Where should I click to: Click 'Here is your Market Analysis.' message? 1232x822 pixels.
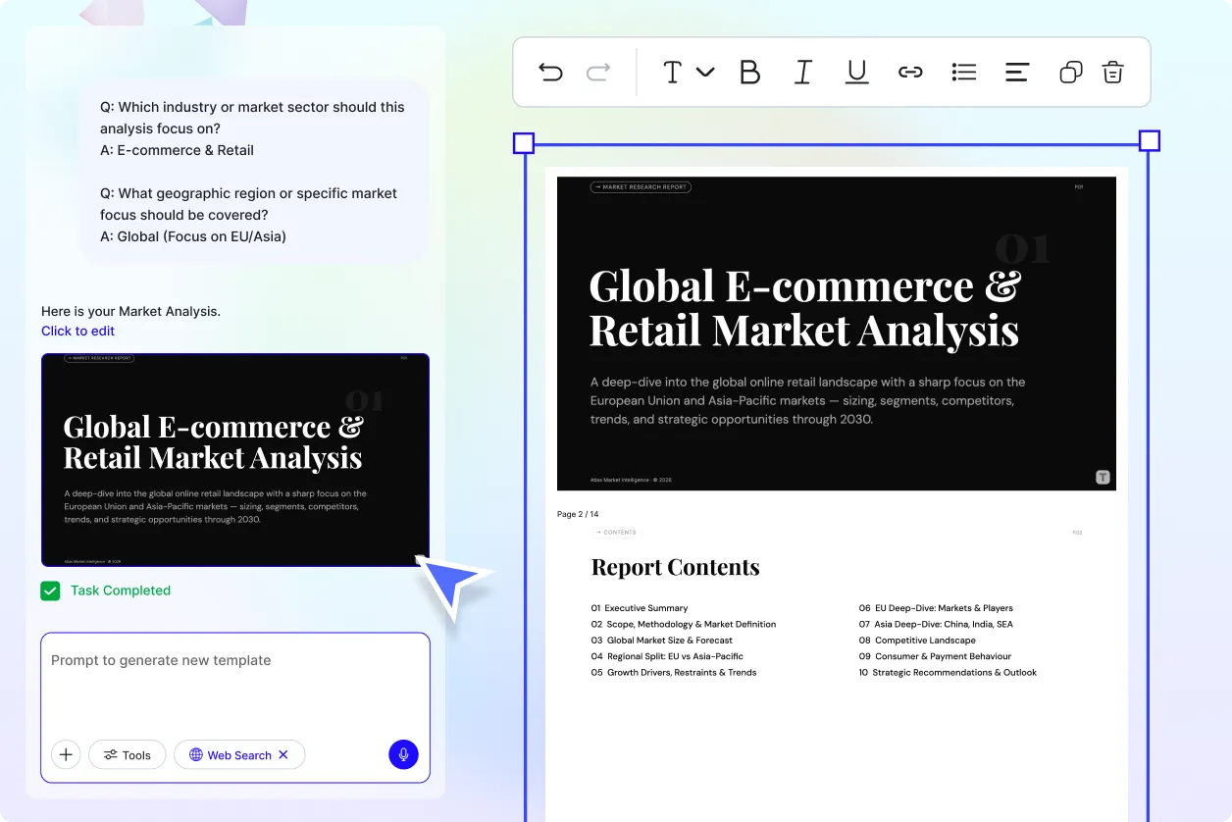tap(130, 311)
